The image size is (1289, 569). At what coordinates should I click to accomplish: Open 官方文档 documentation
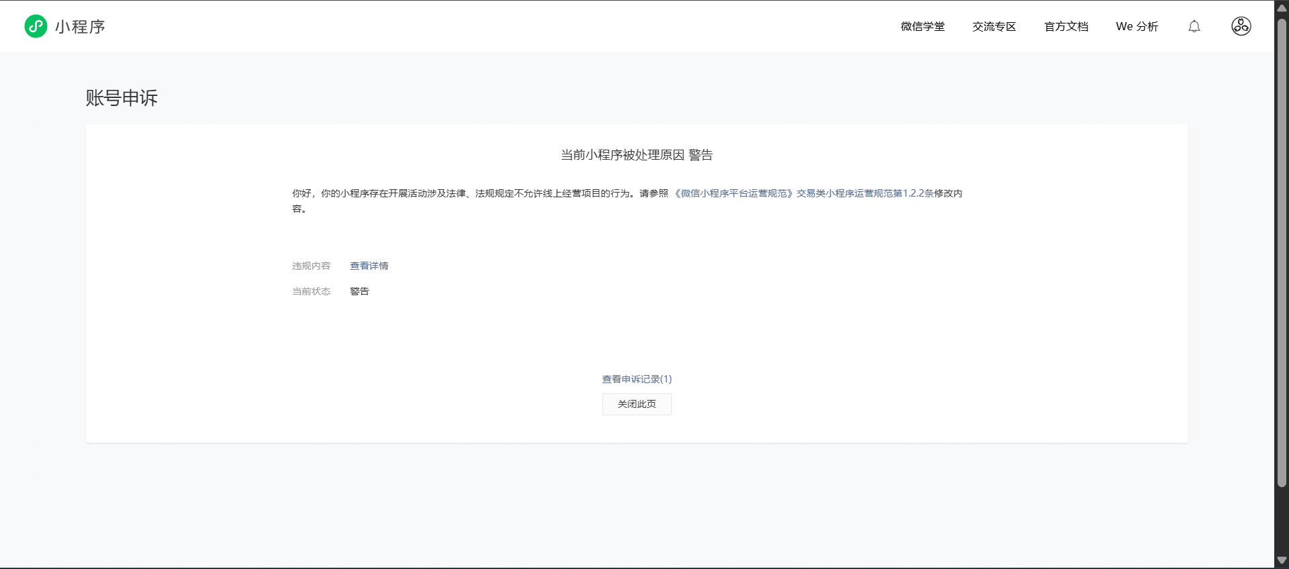click(1066, 26)
